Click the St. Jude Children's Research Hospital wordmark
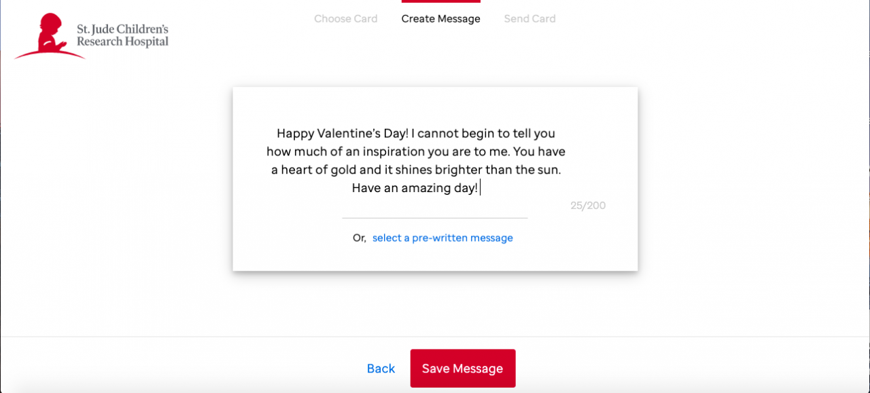 122,36
